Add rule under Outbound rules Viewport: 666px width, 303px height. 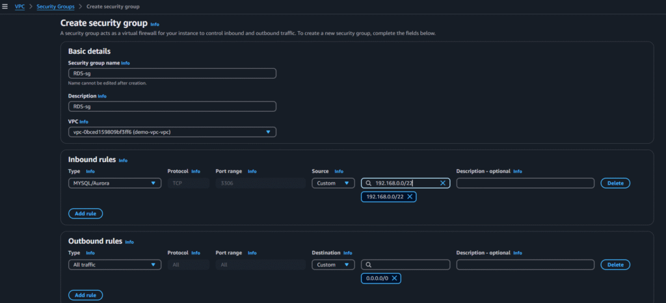coord(85,295)
